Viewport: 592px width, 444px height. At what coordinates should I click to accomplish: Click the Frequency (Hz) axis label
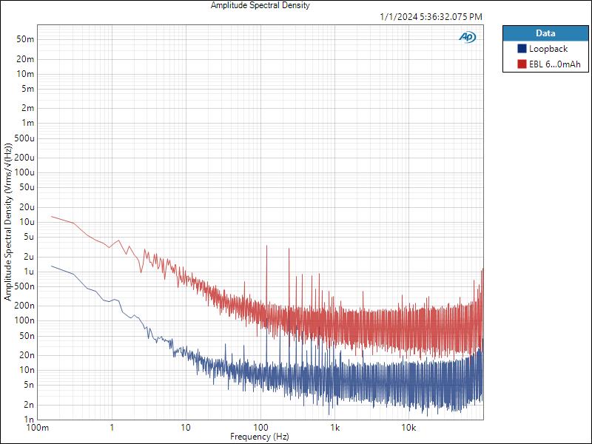(260, 437)
